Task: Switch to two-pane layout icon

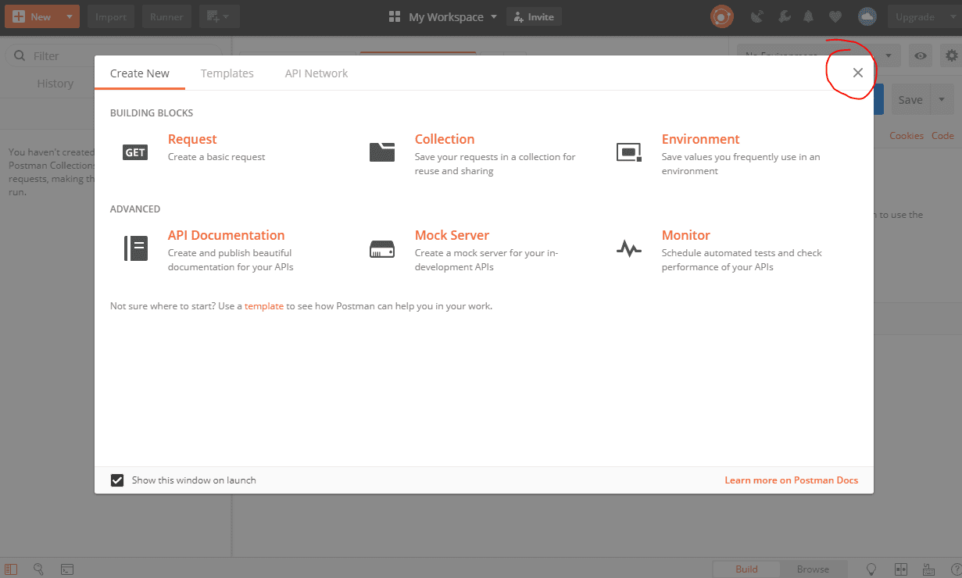Action: coord(900,569)
